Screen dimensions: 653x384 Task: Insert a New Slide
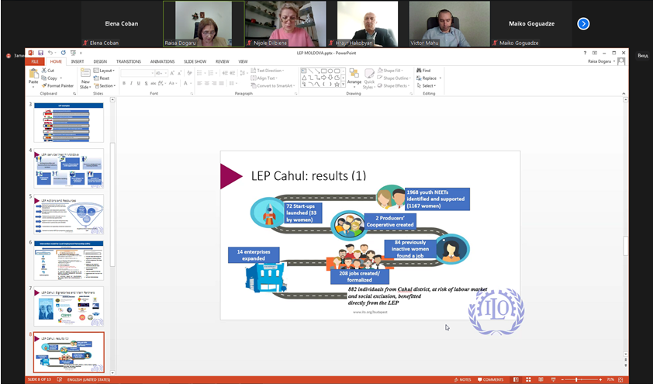[x=87, y=78]
